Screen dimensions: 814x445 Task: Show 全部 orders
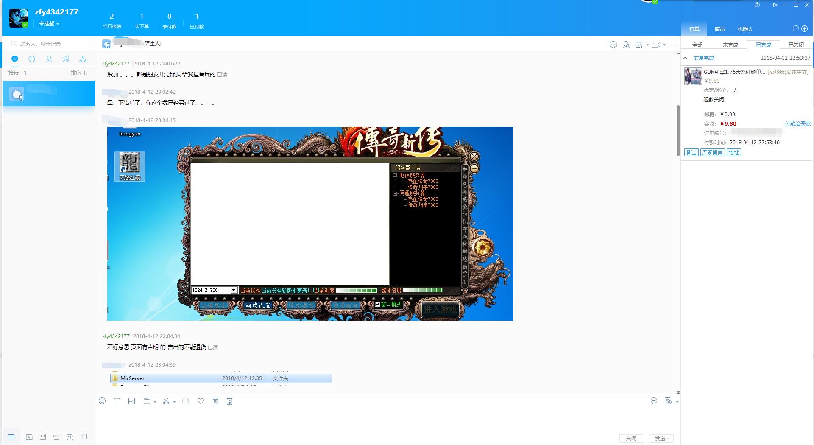(697, 45)
